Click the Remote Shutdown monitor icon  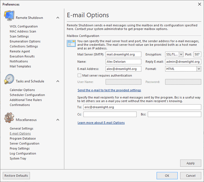pos(9,16)
